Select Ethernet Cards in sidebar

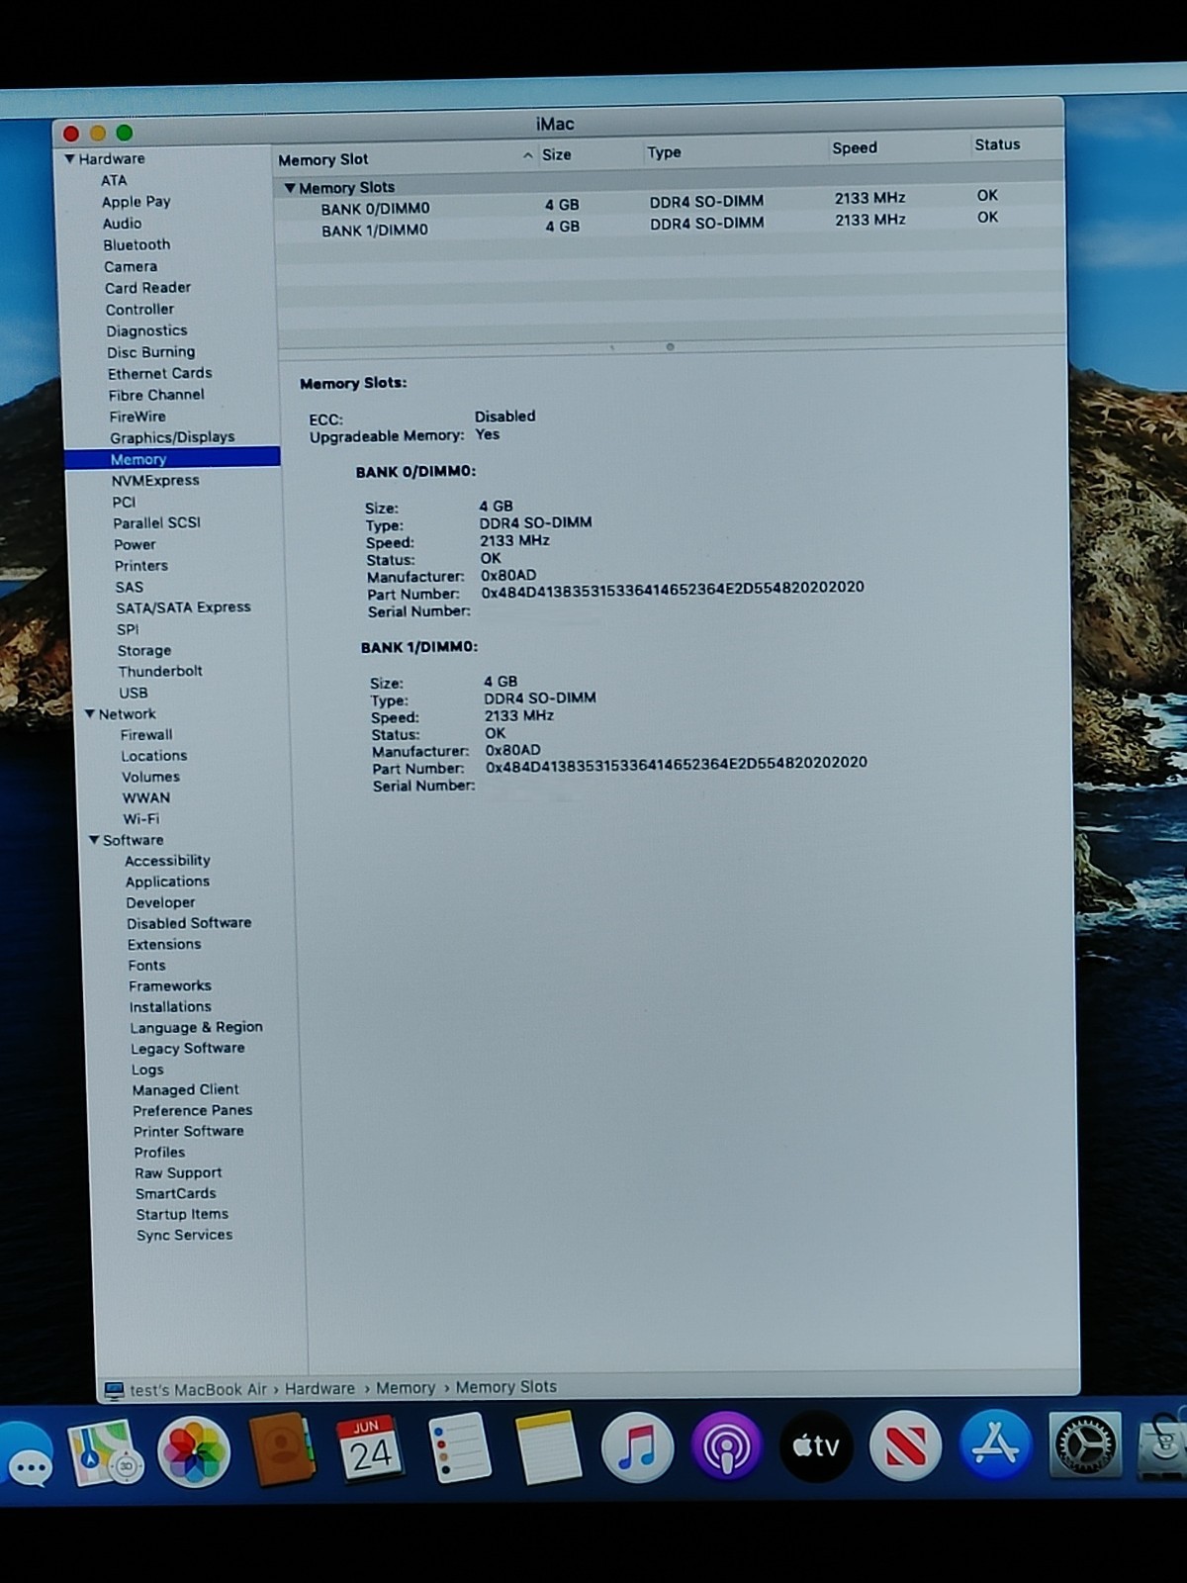pyautogui.click(x=159, y=373)
